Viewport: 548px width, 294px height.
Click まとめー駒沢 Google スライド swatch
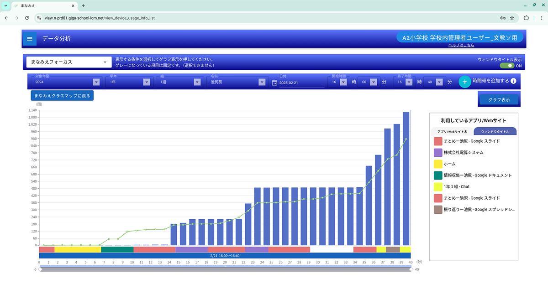click(x=437, y=198)
